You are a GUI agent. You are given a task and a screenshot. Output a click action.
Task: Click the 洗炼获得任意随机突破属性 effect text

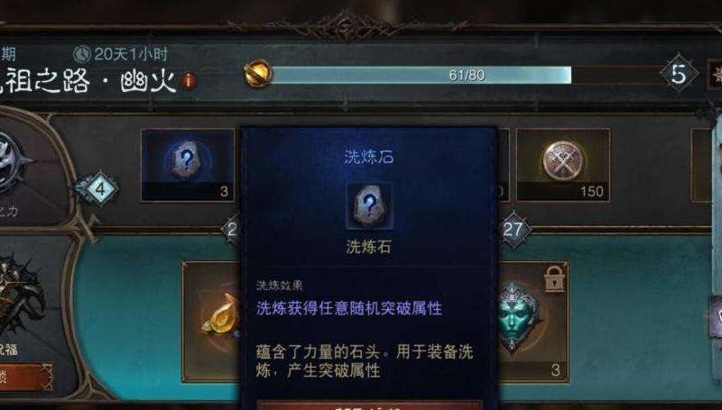click(349, 308)
